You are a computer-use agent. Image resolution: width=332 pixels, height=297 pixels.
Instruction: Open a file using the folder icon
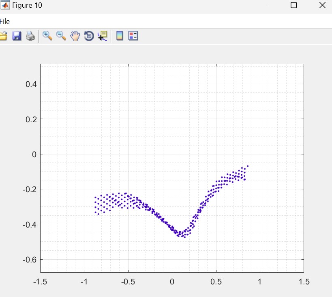(3, 36)
